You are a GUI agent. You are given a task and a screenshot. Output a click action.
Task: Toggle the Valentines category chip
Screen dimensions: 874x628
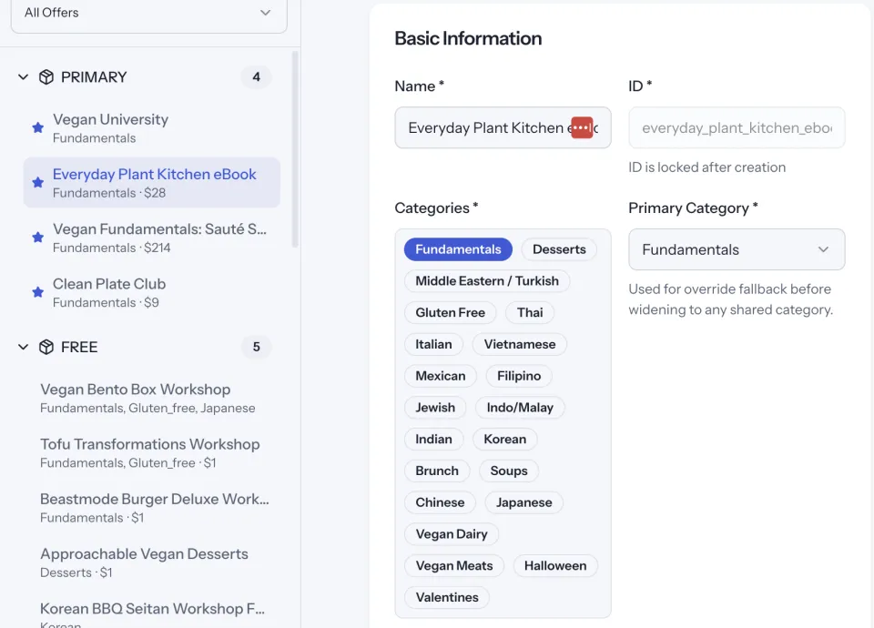pyautogui.click(x=447, y=597)
